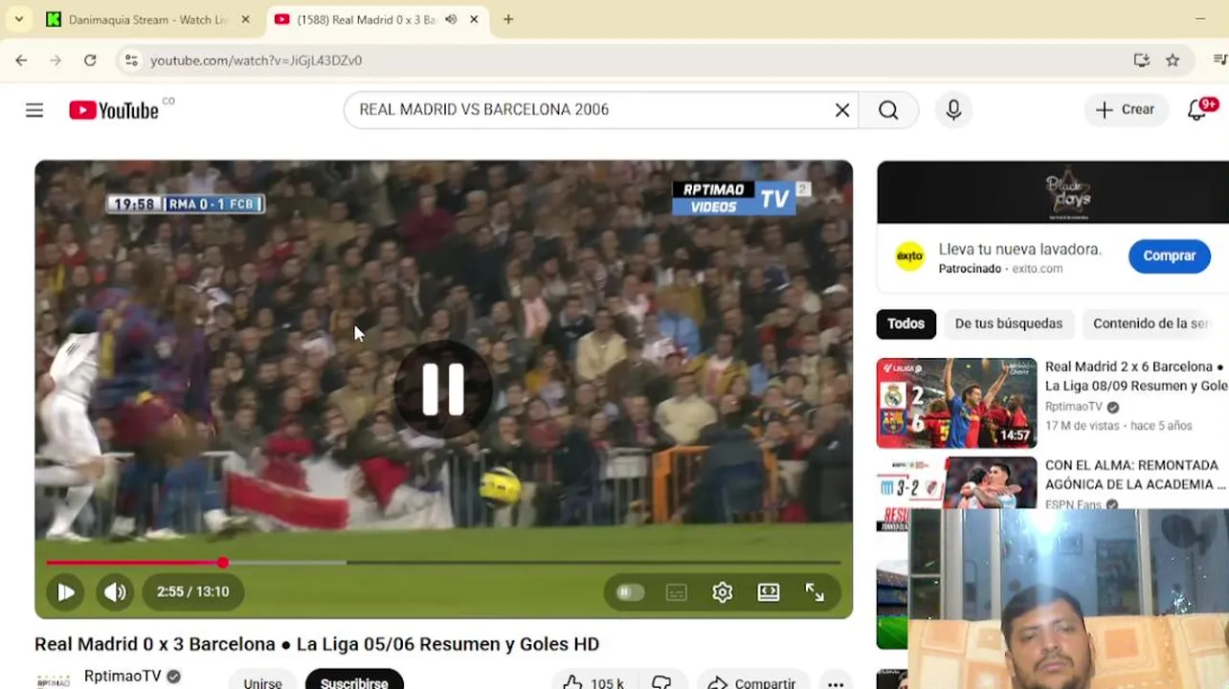1229x689 pixels.
Task: Mute the video volume speaker
Action: 115,592
